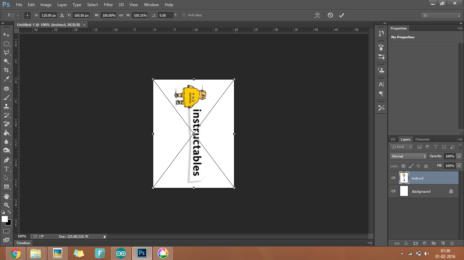Select the Blur tool

coord(6,142)
